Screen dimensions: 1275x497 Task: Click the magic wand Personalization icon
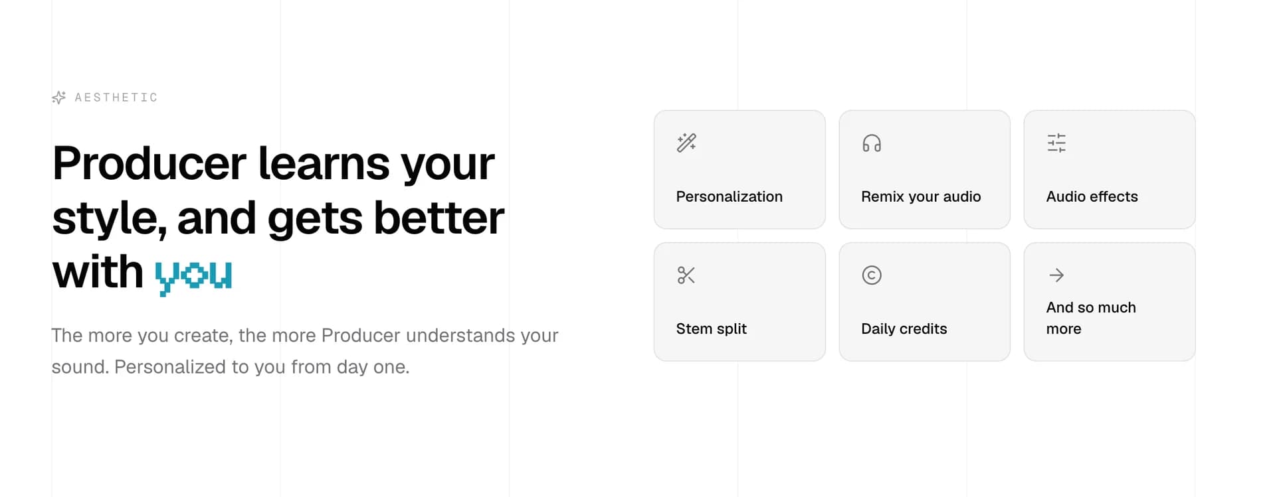coord(686,143)
